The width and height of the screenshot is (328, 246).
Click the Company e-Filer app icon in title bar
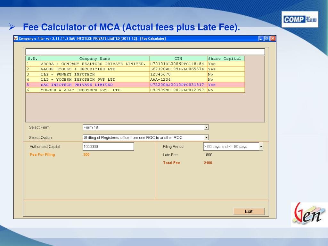tap(16, 38)
